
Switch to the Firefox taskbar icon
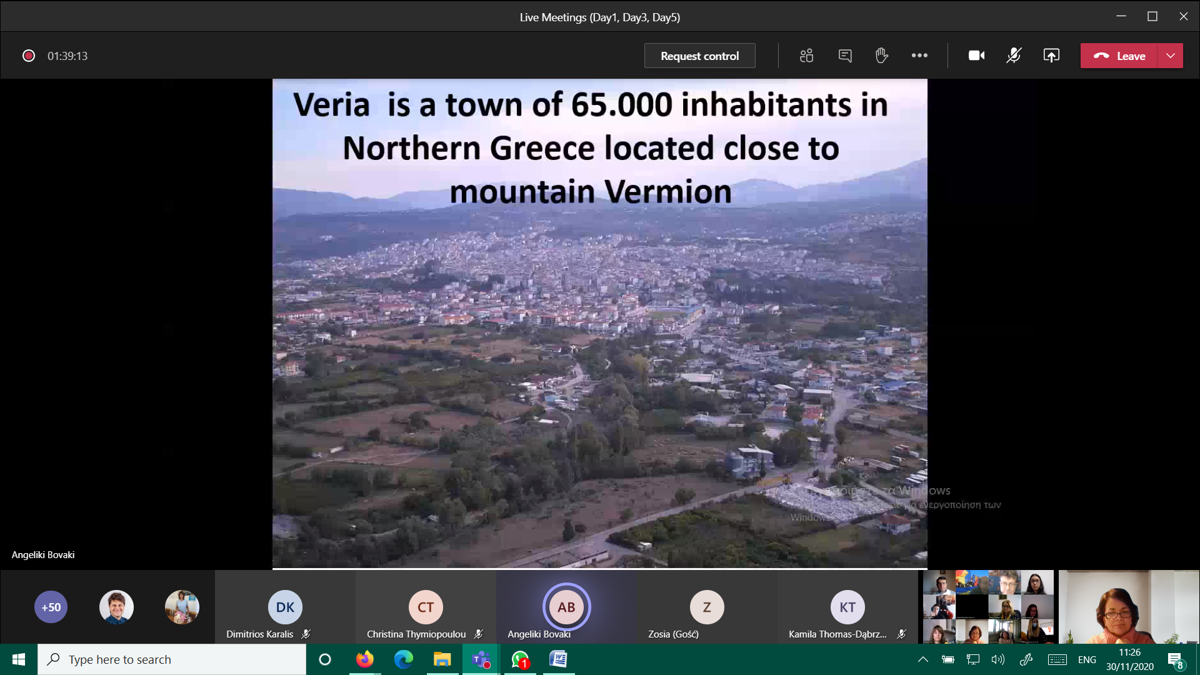pos(364,659)
